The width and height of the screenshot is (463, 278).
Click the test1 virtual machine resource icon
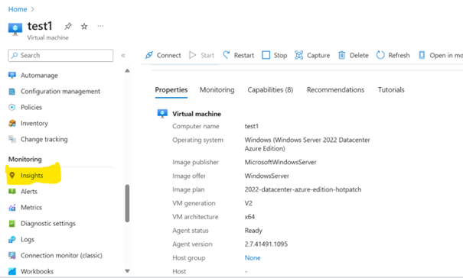tap(15, 29)
